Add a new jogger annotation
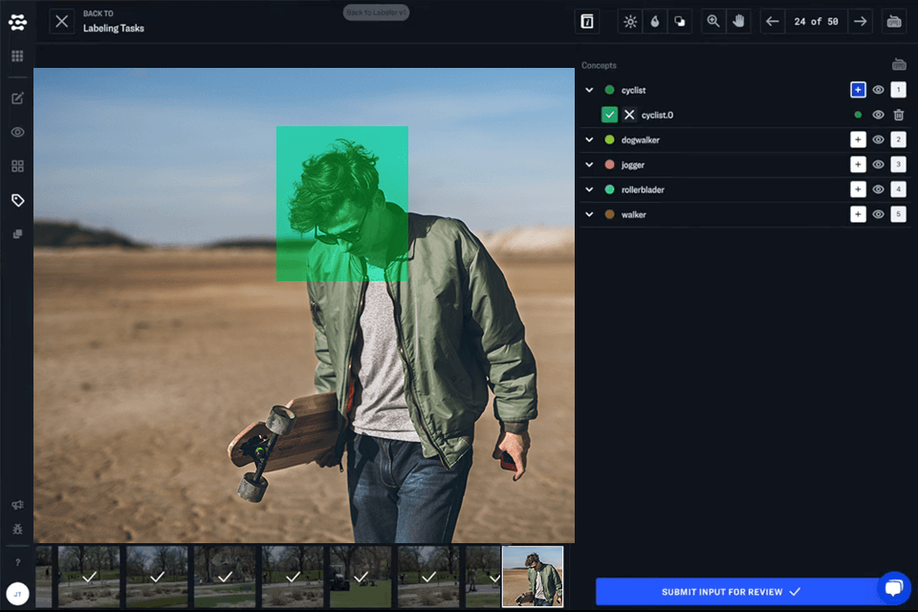 pyautogui.click(x=858, y=164)
